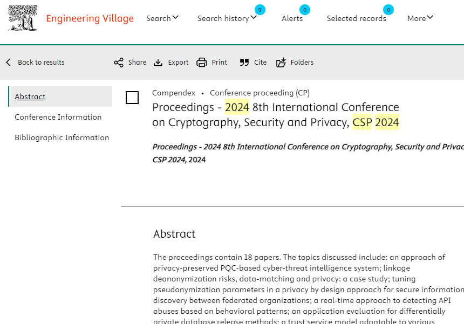Click the Print printer icon
Screen dimensions: 464x324
(202, 63)
